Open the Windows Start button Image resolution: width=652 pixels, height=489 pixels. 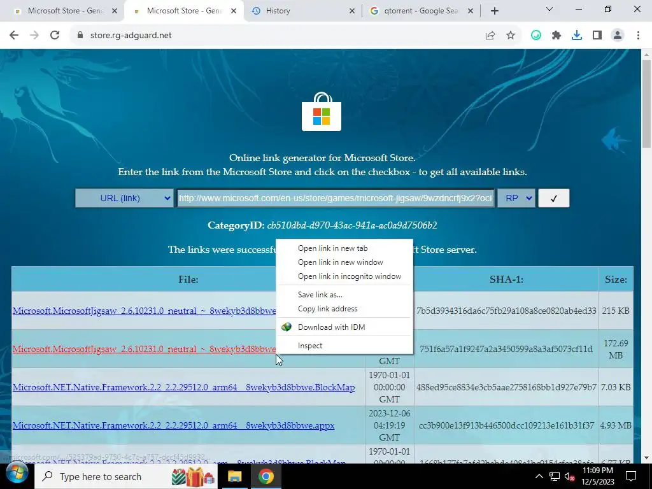(17, 473)
